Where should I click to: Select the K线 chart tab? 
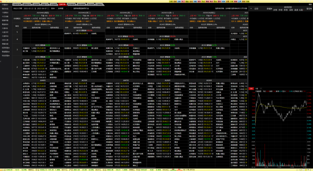click(257, 88)
